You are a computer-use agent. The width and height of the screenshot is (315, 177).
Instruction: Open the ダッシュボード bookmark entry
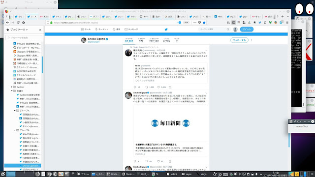pyautogui.click(x=27, y=48)
